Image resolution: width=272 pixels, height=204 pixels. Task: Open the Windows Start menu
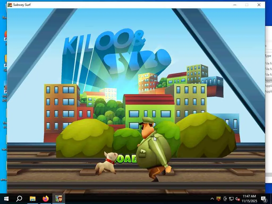click(6, 199)
